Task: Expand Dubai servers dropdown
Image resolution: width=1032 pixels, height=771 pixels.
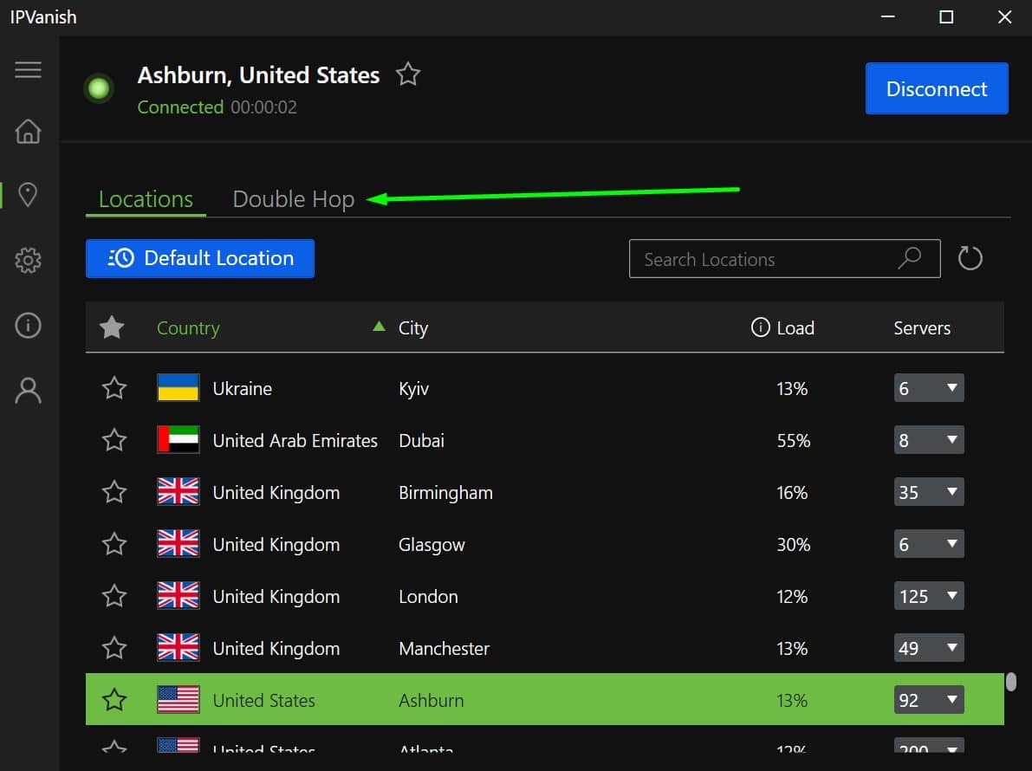Action: [x=929, y=439]
